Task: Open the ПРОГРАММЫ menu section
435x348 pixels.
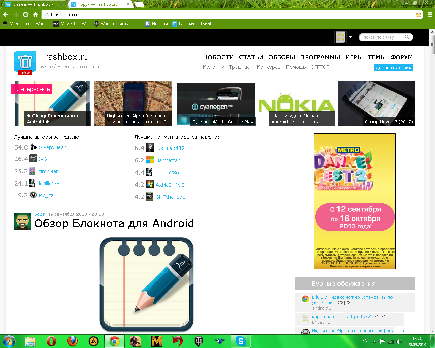Action: [320, 57]
